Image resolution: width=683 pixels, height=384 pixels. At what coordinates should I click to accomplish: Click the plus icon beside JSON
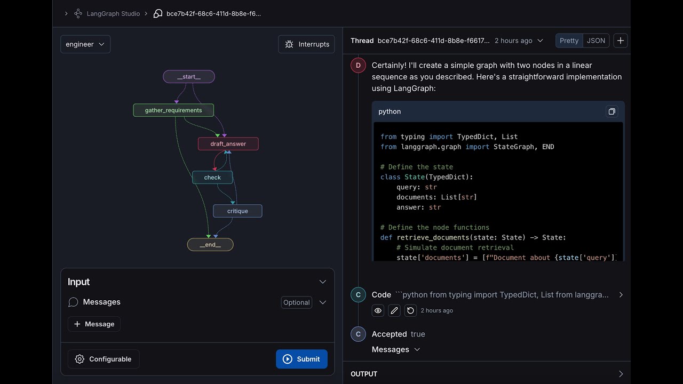coord(620,41)
